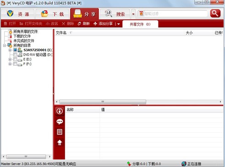The width and height of the screenshot is (225, 167).
Task: Toggle the S3A9725D001 (C:) drive checkbox
Action: point(15,50)
